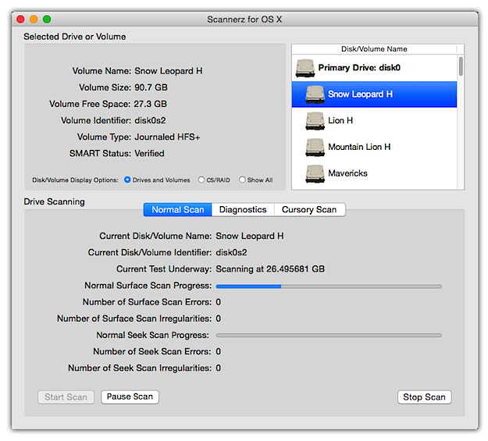488x441 pixels.
Task: Choose the CS/RAID display option
Action: click(x=202, y=180)
